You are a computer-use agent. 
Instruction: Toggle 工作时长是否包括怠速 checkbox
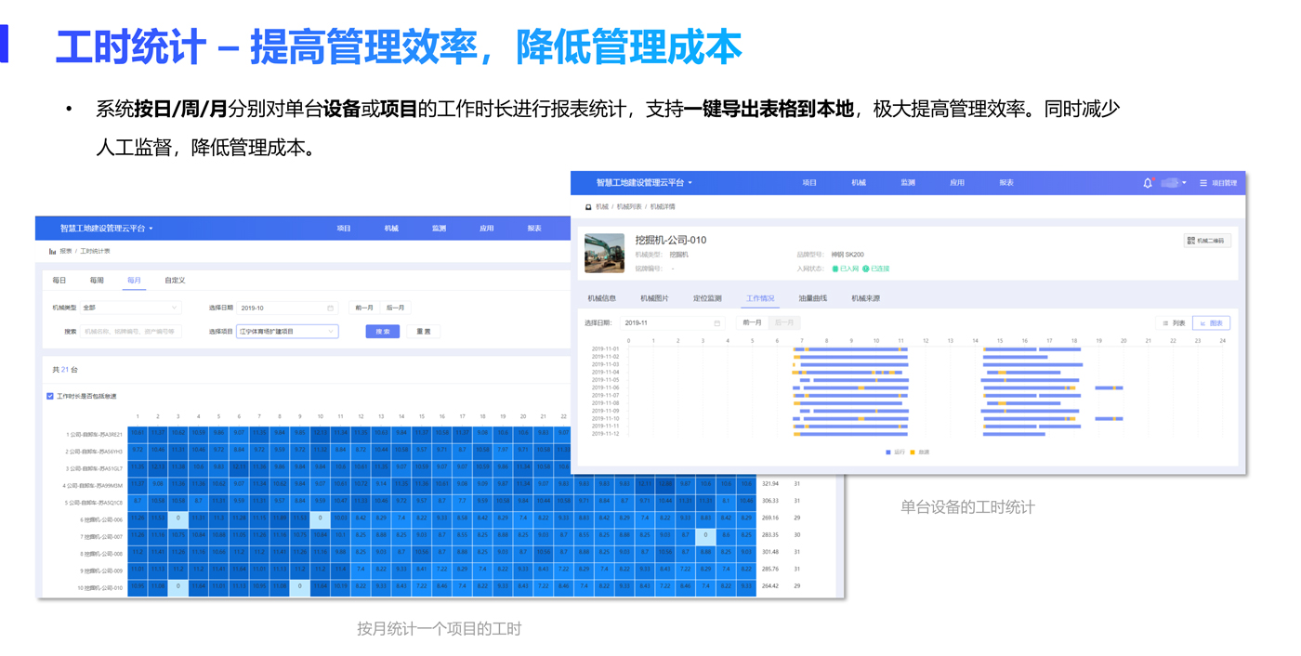point(50,396)
